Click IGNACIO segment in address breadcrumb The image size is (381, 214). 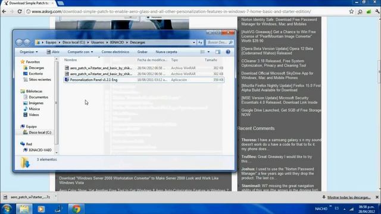tap(117, 42)
